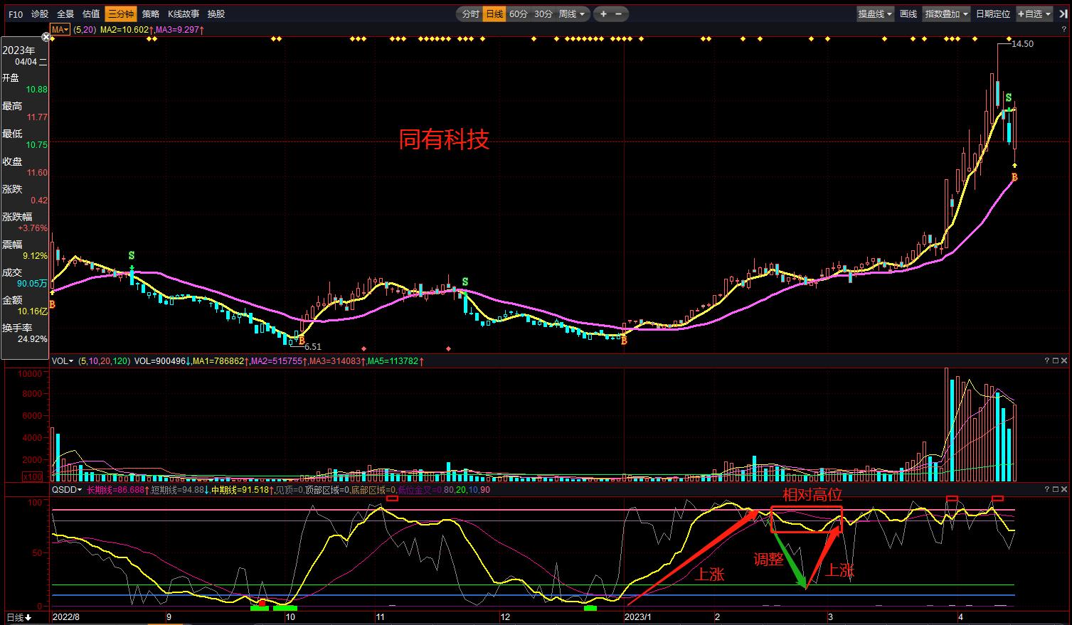This screenshot has width=1072, height=625.
Task: Click help question mark in VOL panel
Action: (1047, 361)
